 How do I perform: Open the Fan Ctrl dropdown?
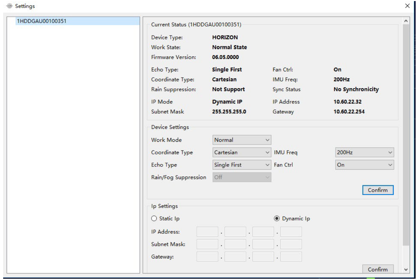click(x=364, y=165)
